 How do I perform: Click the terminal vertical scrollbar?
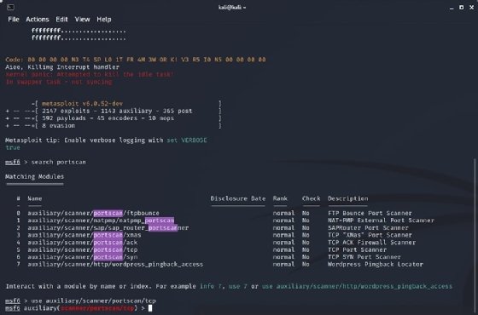[475, 236]
